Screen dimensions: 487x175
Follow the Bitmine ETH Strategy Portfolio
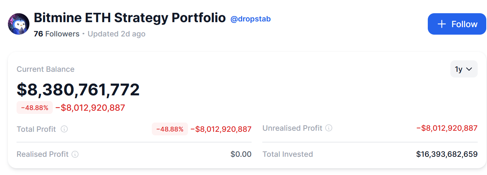(x=457, y=24)
